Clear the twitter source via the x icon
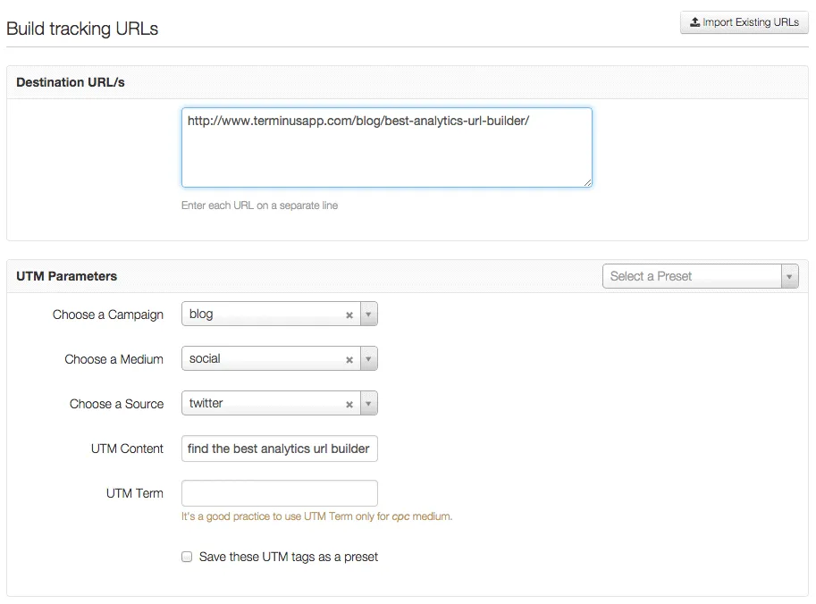816x604 pixels. pos(349,403)
